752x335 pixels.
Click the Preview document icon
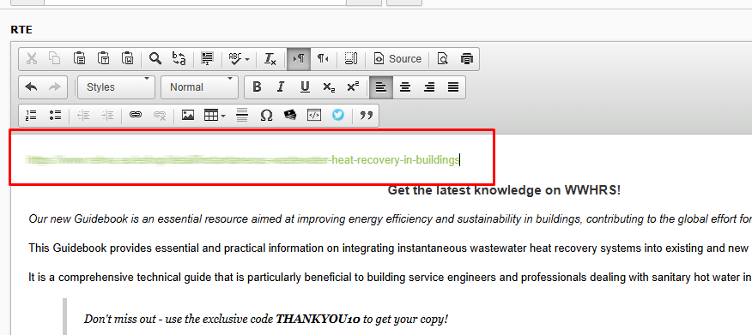[x=443, y=59]
